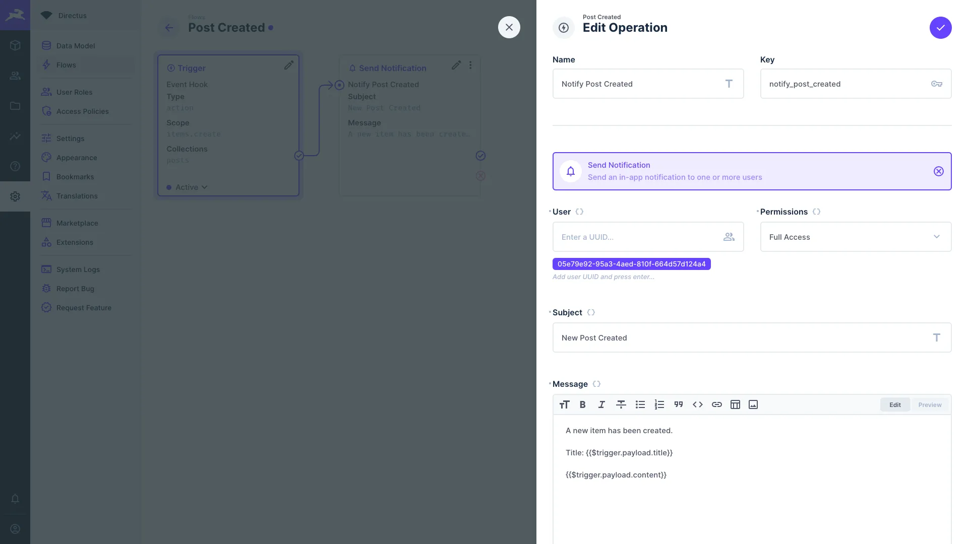Open User Roles settings

(x=86, y=92)
